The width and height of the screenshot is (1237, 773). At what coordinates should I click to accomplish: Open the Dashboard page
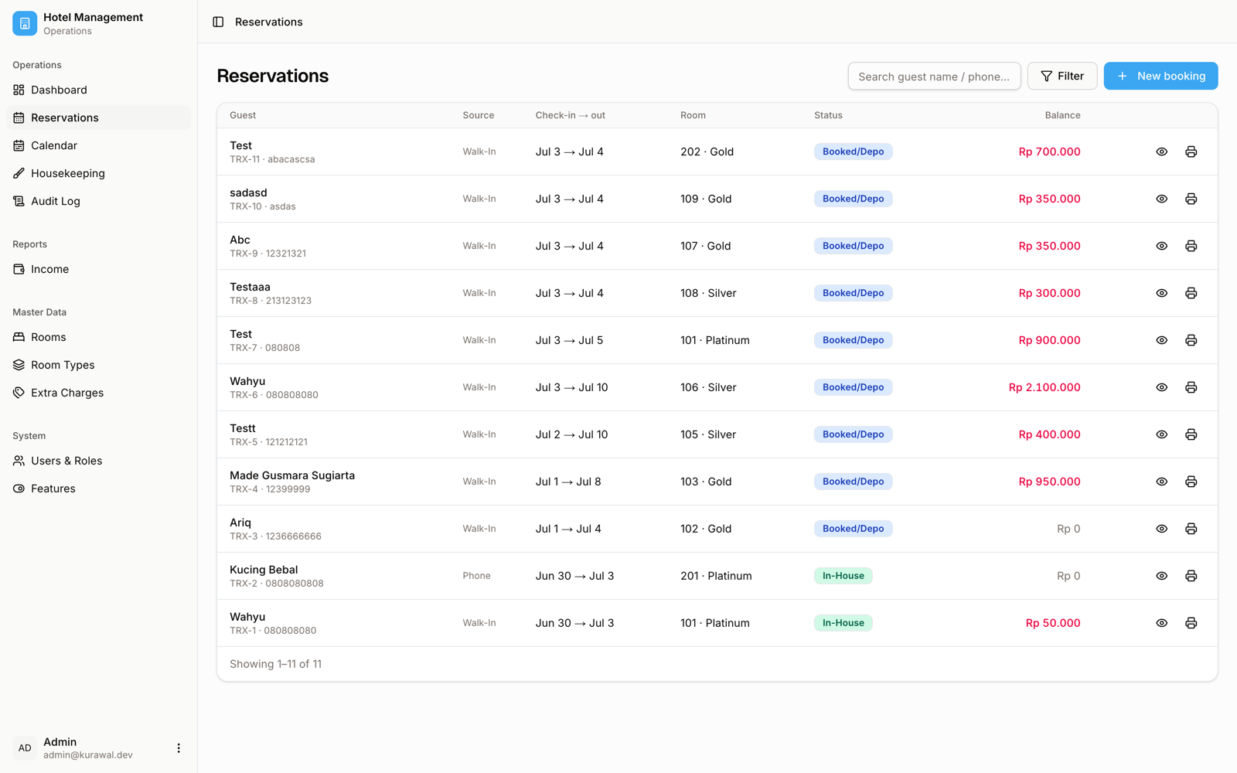click(98, 90)
